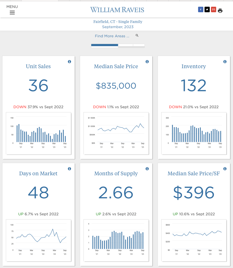Click the search magnifier icon
Screen dimensions: 233x268
pos(137,36)
